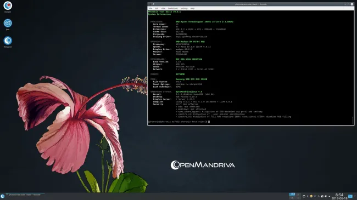Open the Edit menu in Konsole
The image size is (357, 200).
157,8
